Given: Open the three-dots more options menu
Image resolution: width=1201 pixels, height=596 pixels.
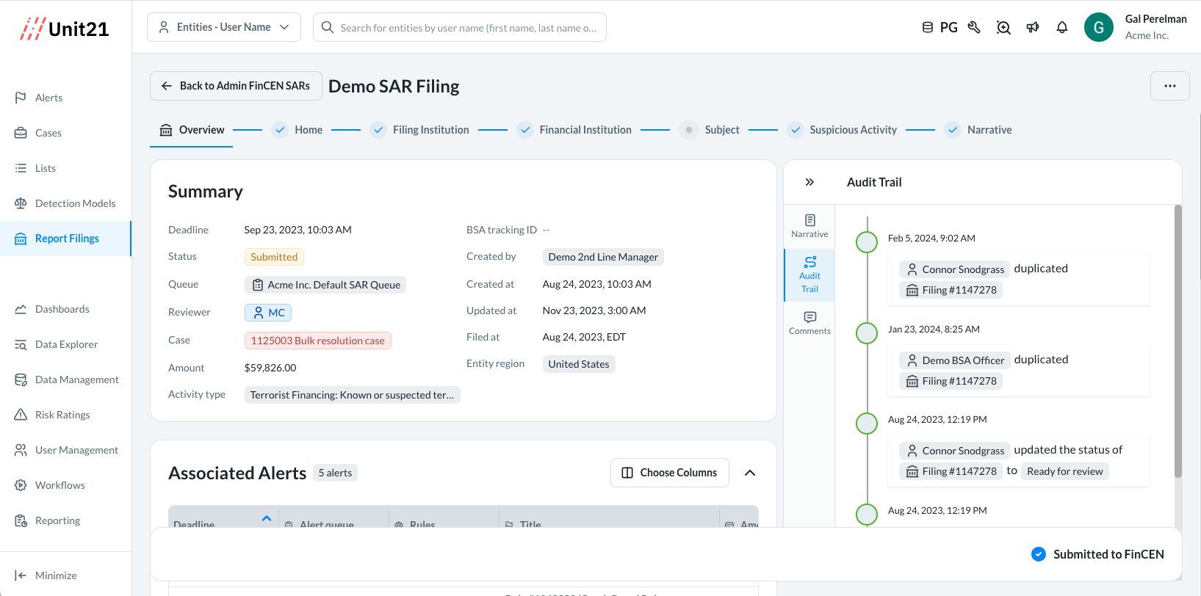Looking at the screenshot, I should tap(1169, 86).
